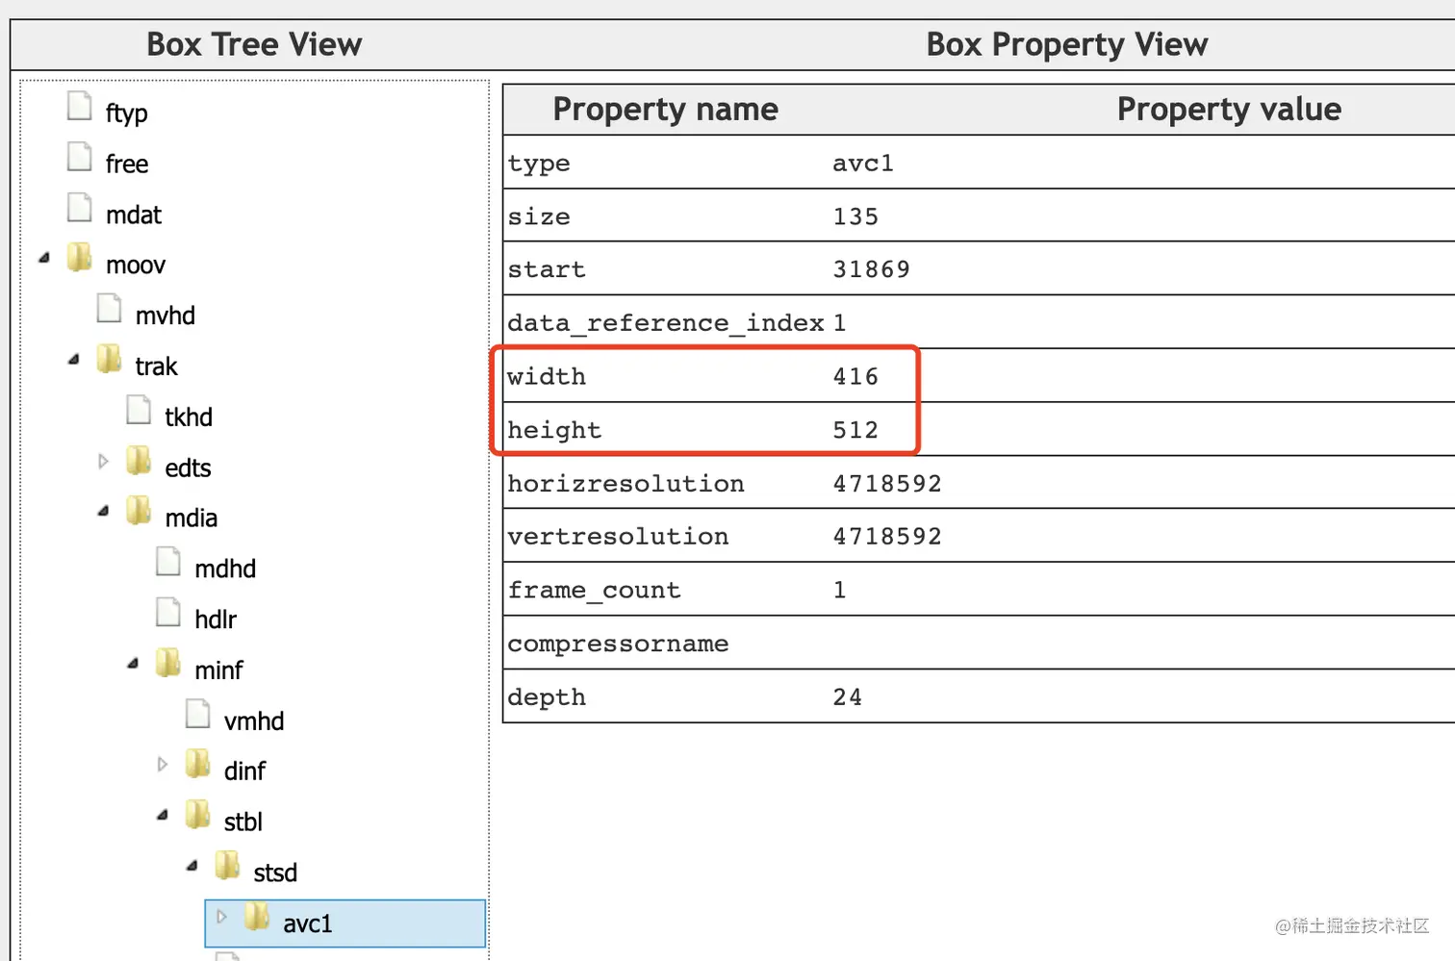Select the stbl box label

(x=243, y=822)
